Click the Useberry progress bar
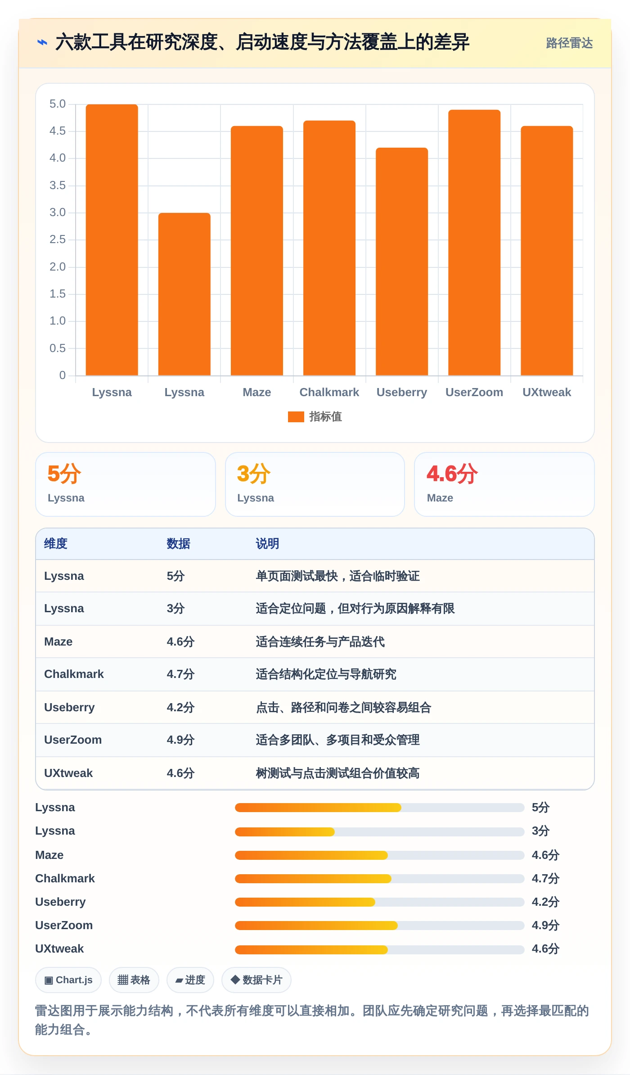Viewport: 630px width, 1075px height. click(x=379, y=902)
